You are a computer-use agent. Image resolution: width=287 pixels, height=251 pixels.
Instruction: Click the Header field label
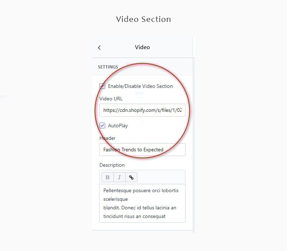click(x=107, y=138)
